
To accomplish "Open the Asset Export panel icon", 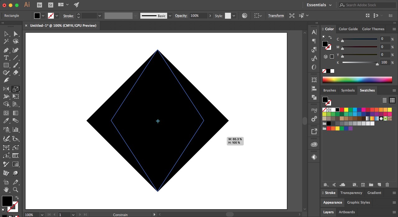I will point(314,131).
